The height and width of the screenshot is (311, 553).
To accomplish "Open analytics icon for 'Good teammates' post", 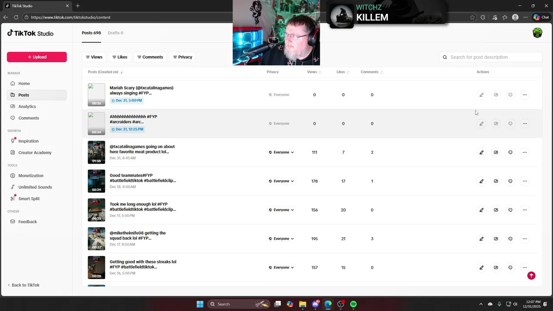I will coord(496,181).
